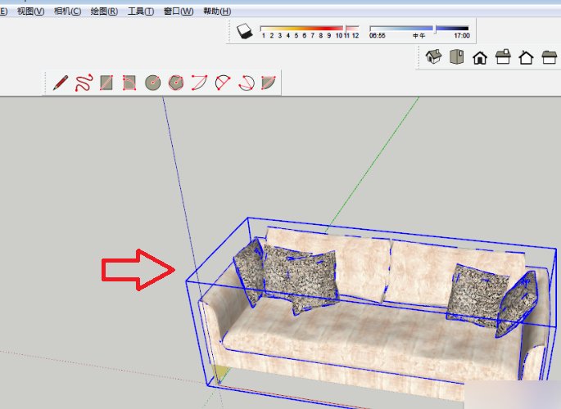Select the Polygon tool
The height and width of the screenshot is (409, 561).
tap(175, 83)
